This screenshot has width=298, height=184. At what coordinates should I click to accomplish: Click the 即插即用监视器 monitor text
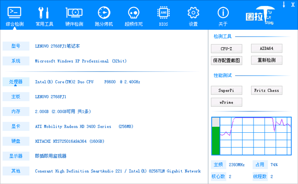pyautogui.click(x=51, y=156)
